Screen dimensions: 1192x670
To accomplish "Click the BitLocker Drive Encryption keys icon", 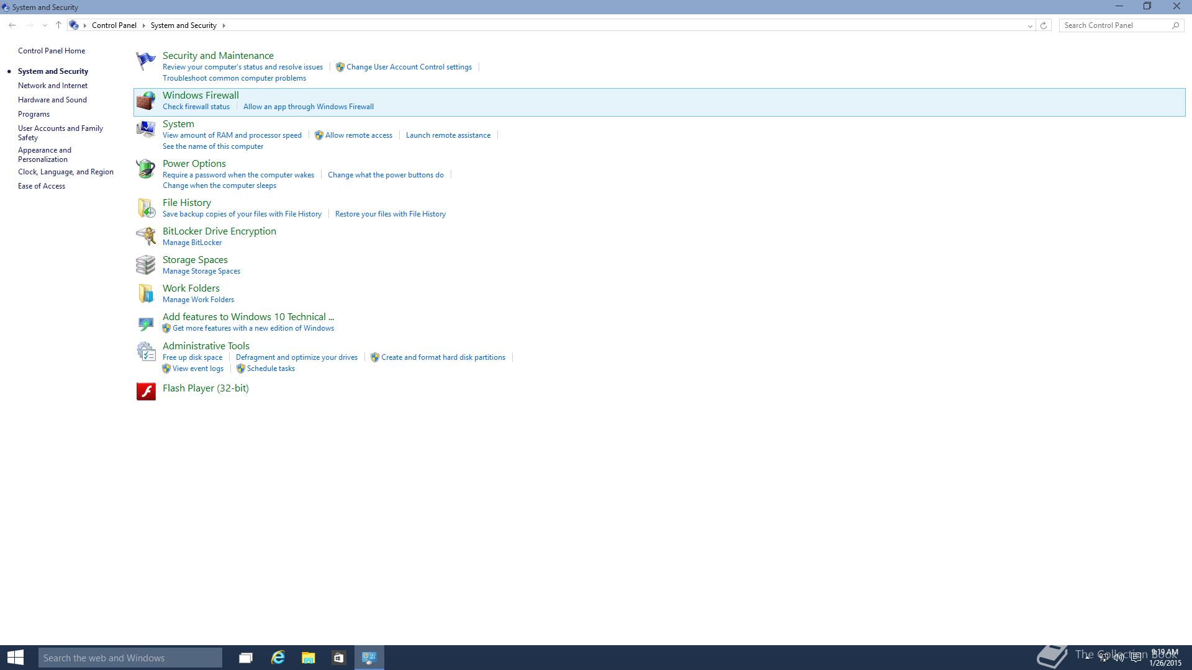I will tap(146, 236).
